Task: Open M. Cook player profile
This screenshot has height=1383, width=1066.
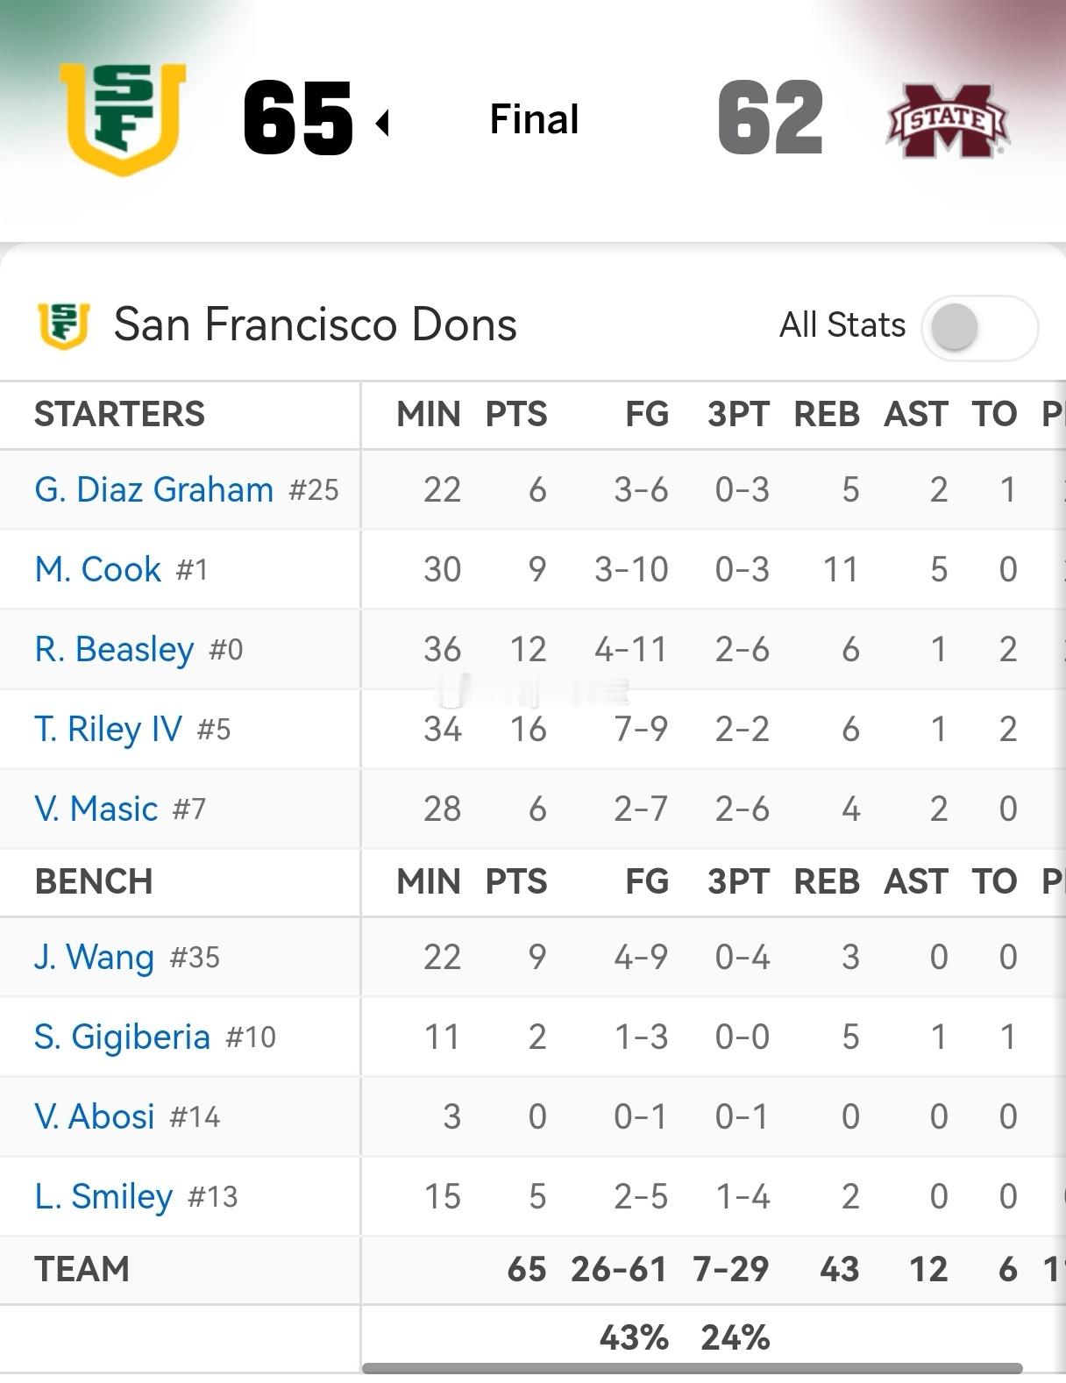Action: [x=98, y=569]
